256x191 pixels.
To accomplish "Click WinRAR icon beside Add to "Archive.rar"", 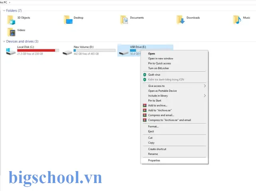I will point(145,110).
